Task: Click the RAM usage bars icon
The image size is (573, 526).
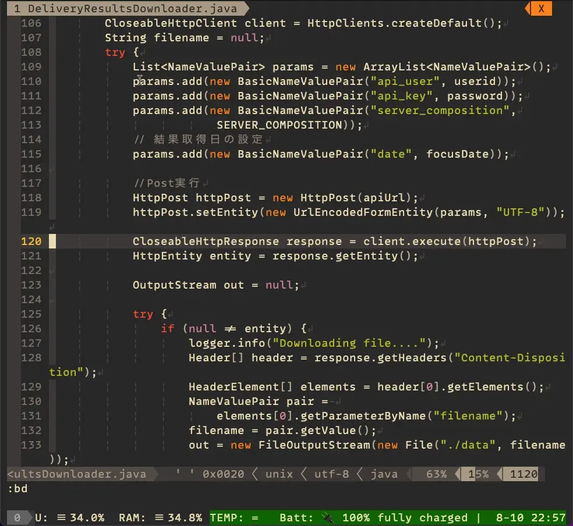Action: pyautogui.click(x=160, y=517)
